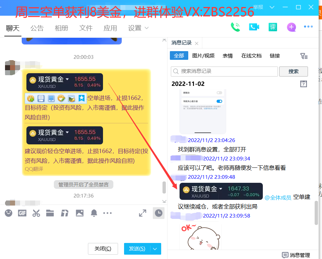Image resolution: width=322 pixels, height=259 pixels.
Task: Open the send options dropdown arrow
Action: tap(155, 249)
